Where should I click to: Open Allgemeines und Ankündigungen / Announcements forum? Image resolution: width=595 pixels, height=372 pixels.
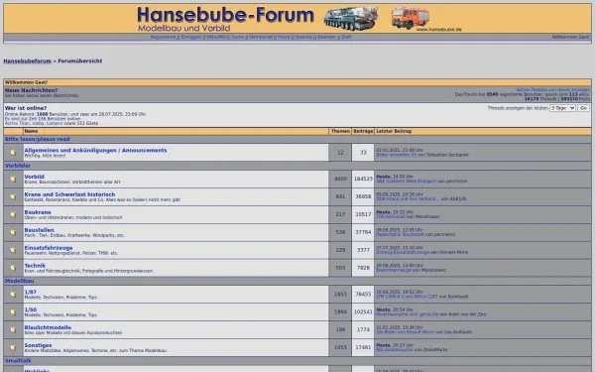tap(95, 151)
